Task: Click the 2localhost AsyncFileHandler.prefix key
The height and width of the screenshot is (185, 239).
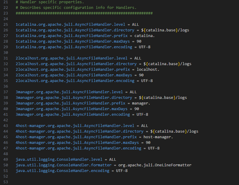Action: point(73,70)
